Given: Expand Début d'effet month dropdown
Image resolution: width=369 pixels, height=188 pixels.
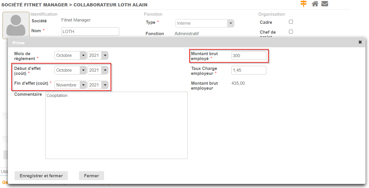Looking at the screenshot, I should 70,70.
